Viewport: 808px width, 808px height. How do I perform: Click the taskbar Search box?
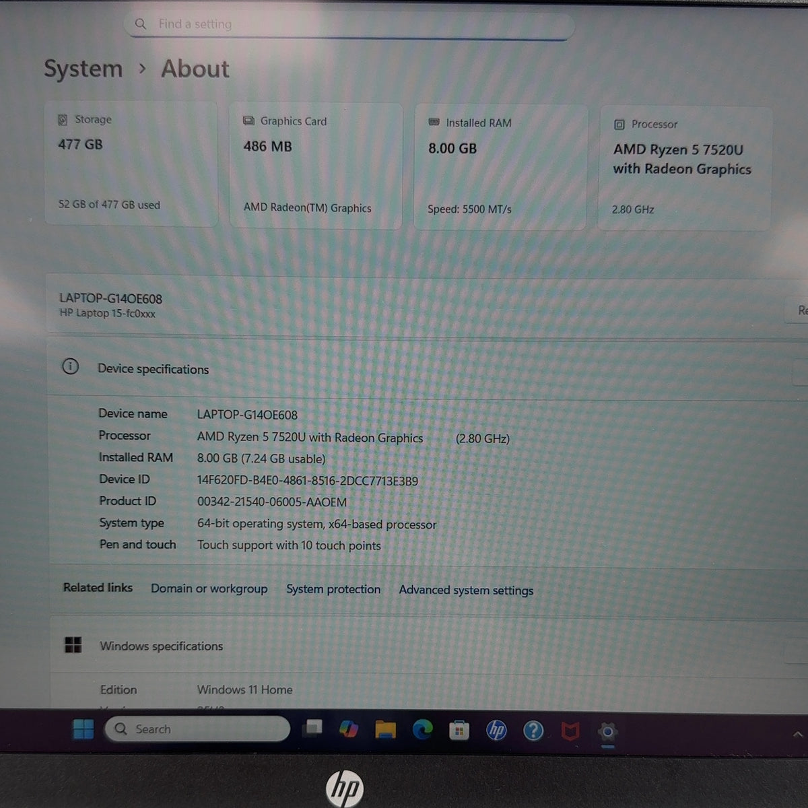[197, 729]
